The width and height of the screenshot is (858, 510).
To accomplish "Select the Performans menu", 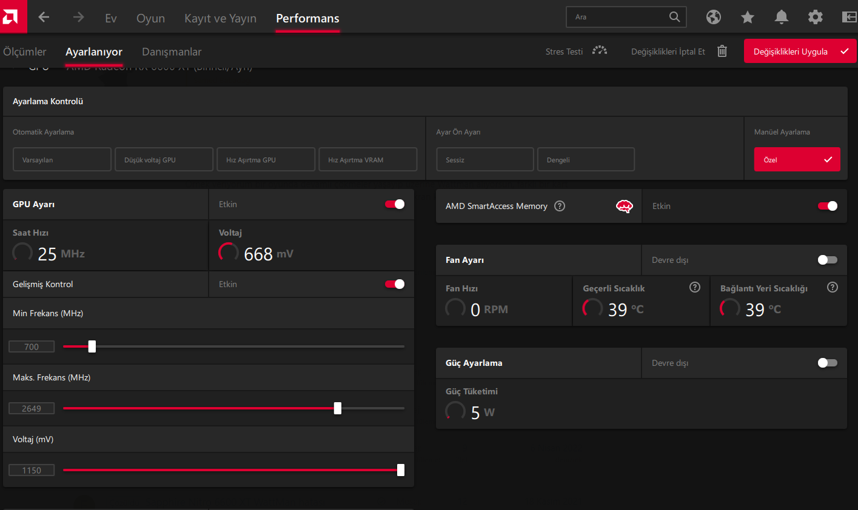I will click(x=307, y=18).
